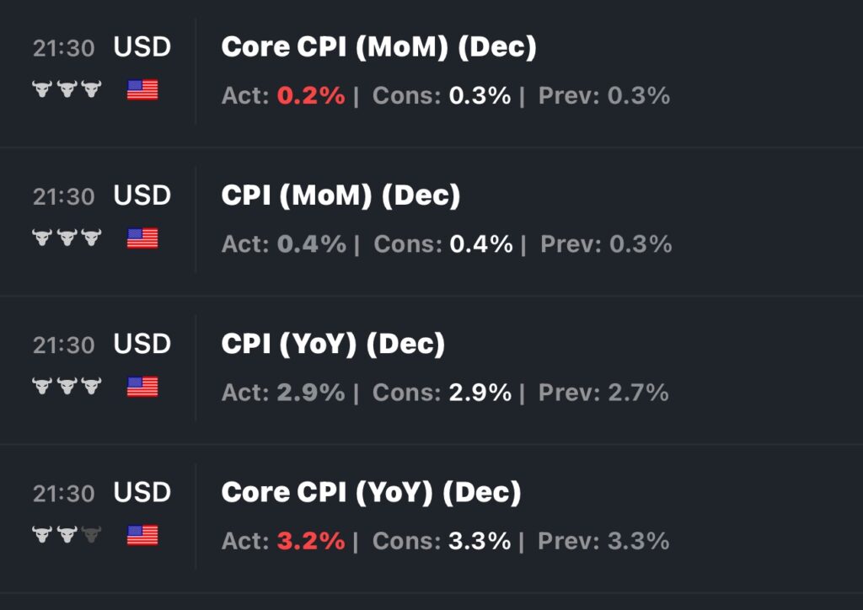This screenshot has width=863, height=610.
Task: Click the bull impact icons for CPI (YoY)
Action: click(x=67, y=387)
